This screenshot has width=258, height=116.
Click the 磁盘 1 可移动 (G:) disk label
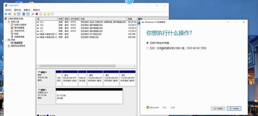46,96
